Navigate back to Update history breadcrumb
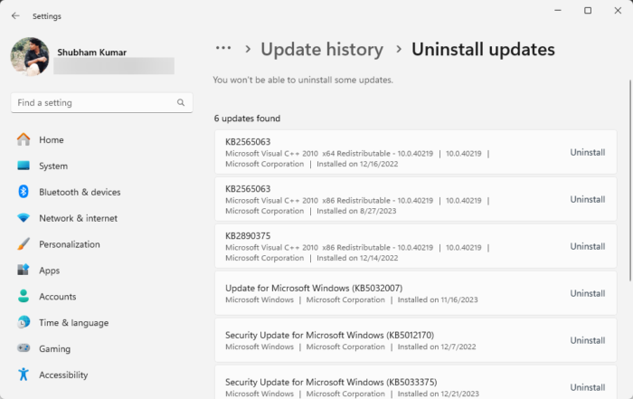The image size is (633, 399). (x=321, y=50)
